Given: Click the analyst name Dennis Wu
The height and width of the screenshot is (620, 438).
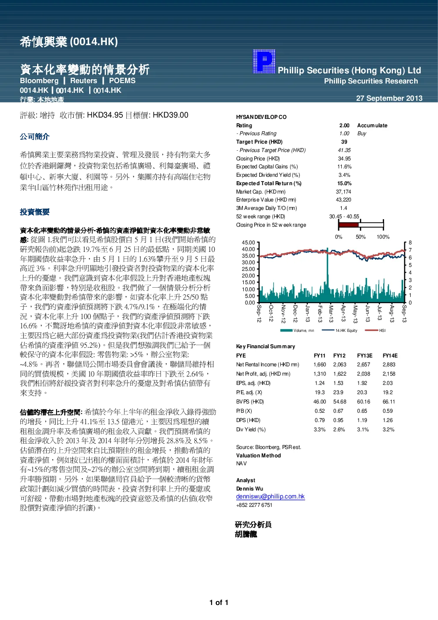Looking at the screenshot, I should (x=249, y=489).
